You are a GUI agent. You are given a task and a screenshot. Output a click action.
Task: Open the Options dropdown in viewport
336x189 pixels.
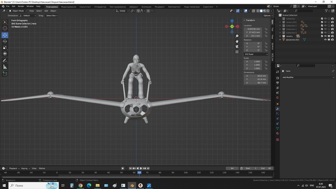(268, 16)
